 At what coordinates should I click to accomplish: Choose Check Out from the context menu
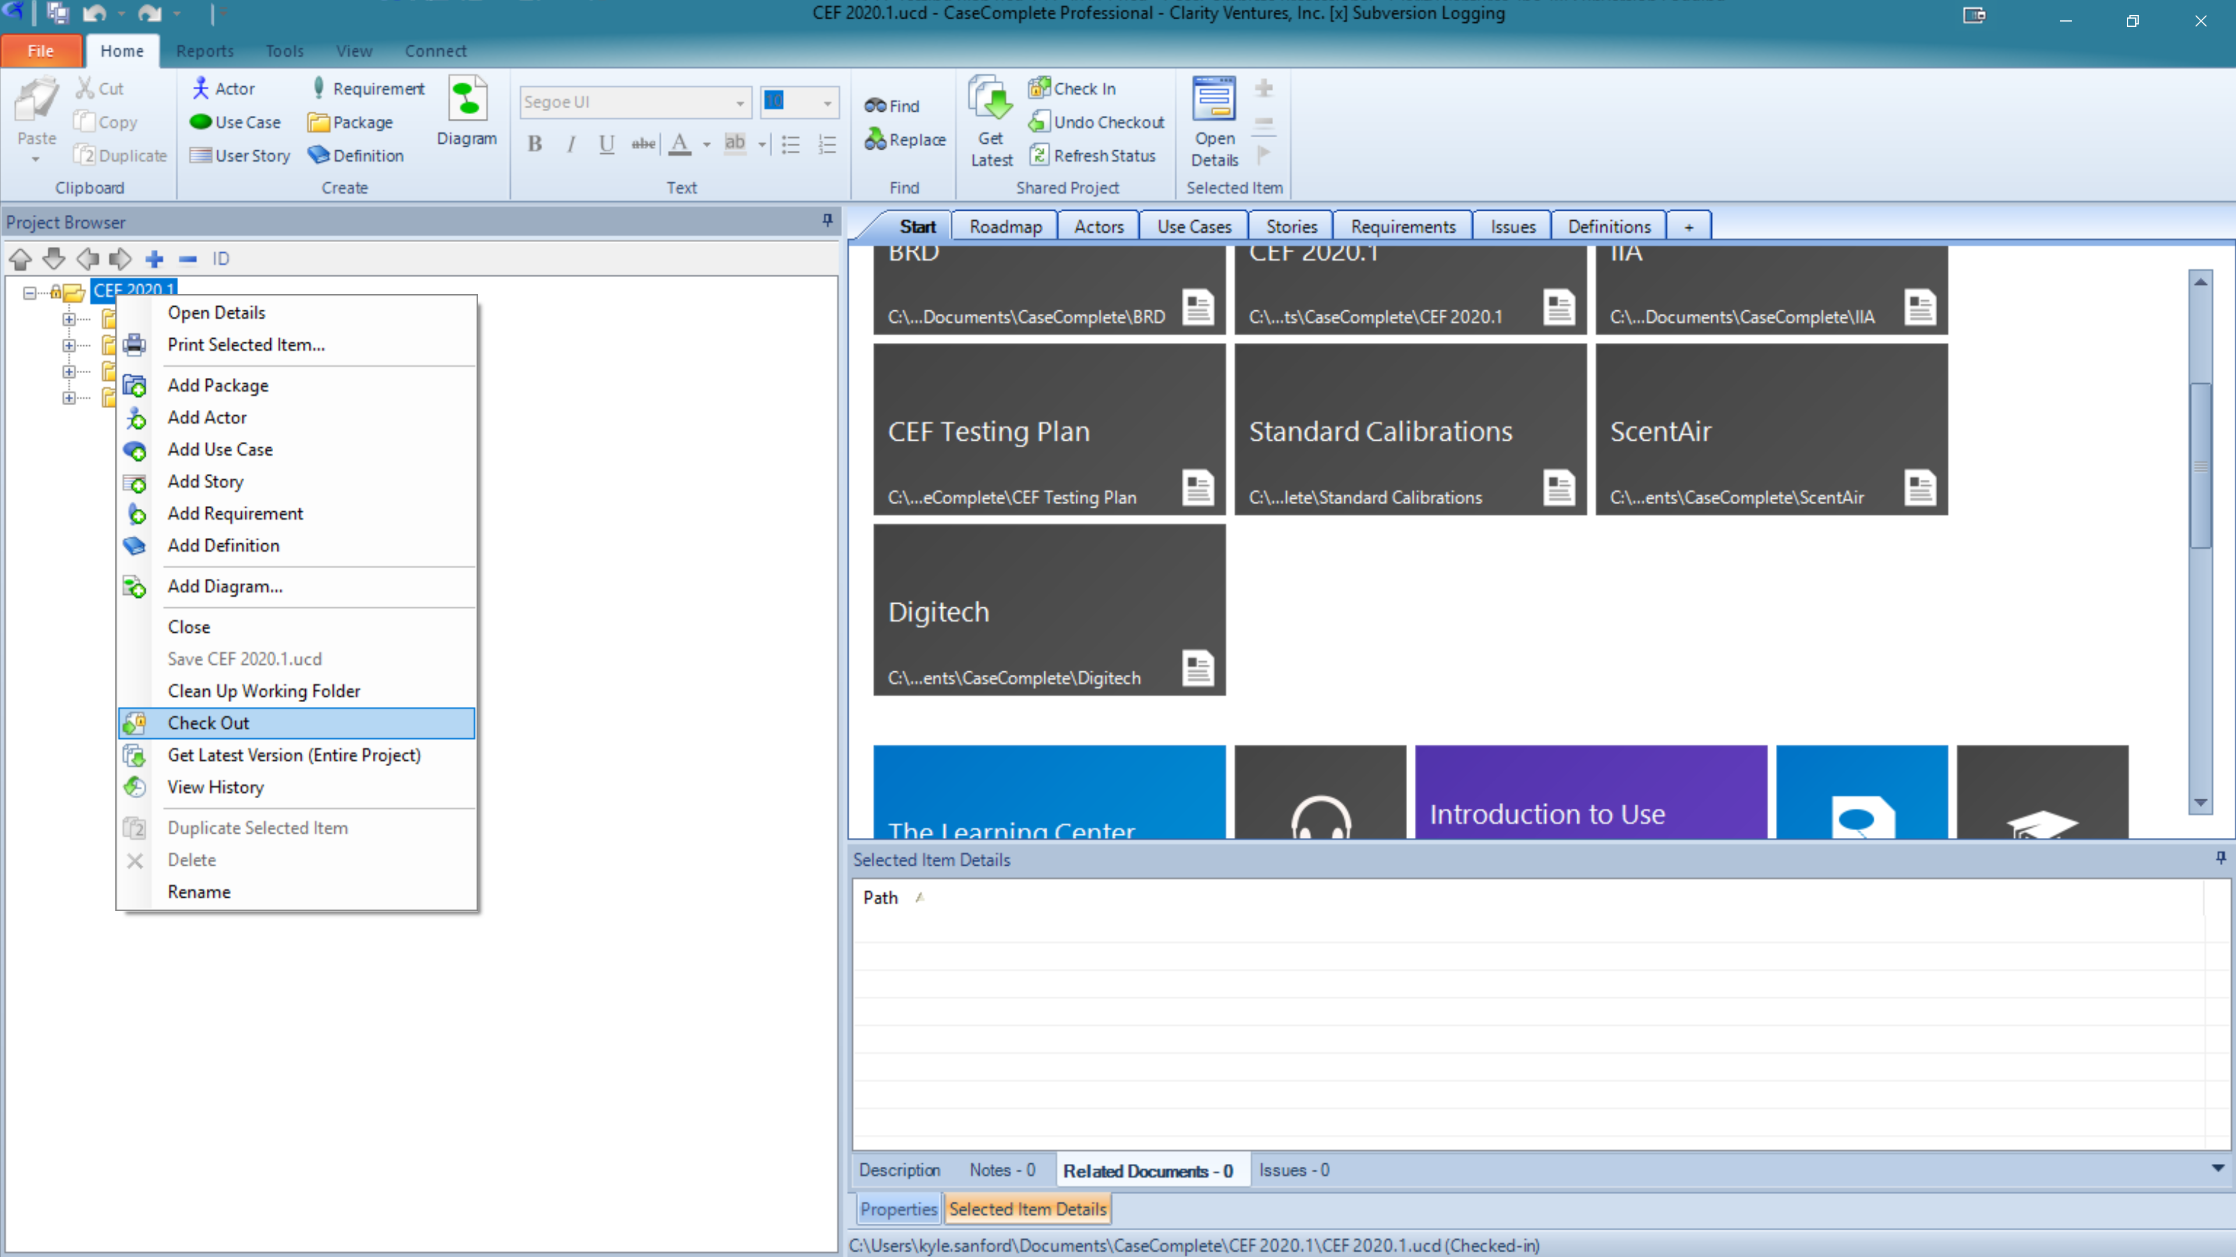coord(296,723)
